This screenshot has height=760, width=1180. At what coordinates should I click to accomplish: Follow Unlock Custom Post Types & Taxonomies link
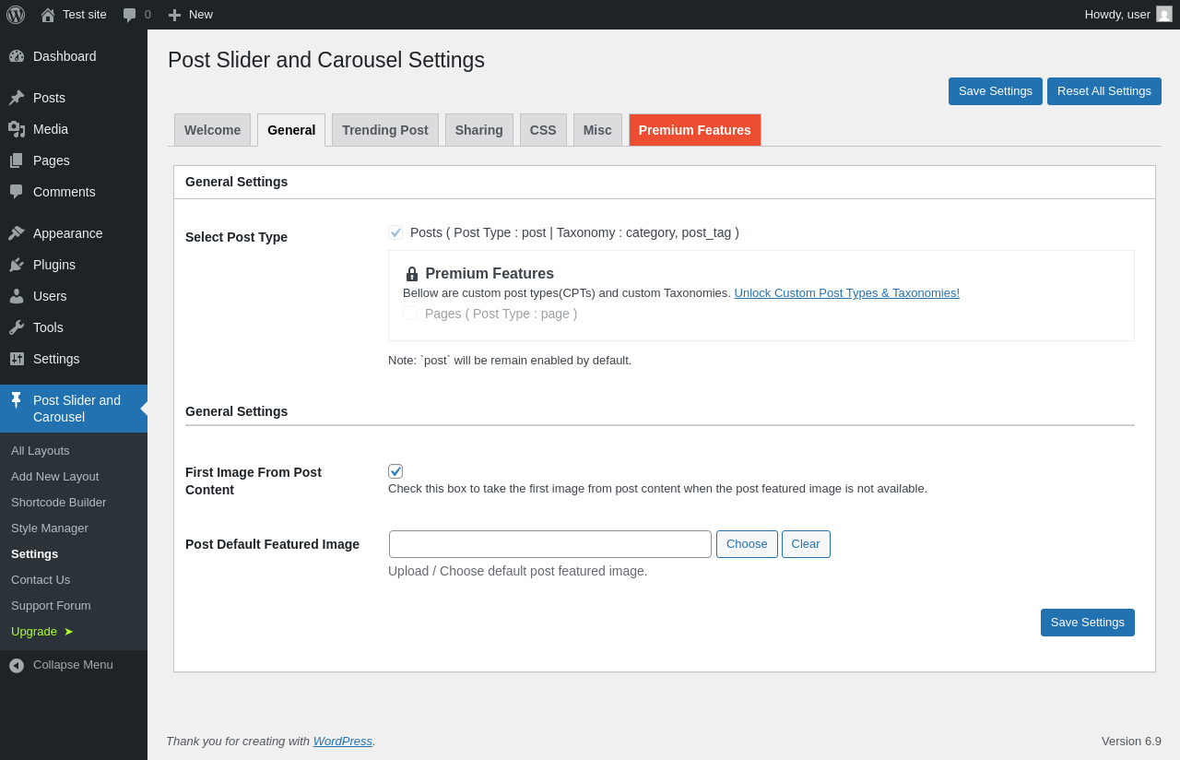[846, 293]
